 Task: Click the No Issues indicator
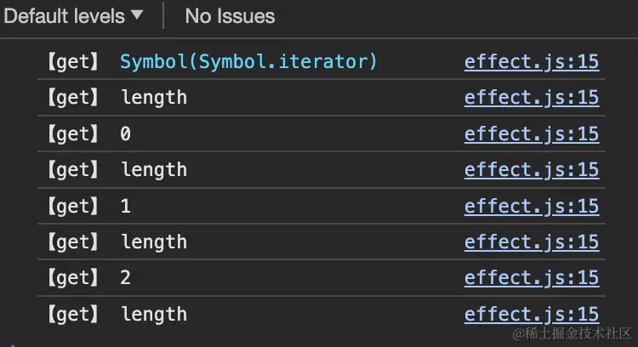click(x=230, y=15)
